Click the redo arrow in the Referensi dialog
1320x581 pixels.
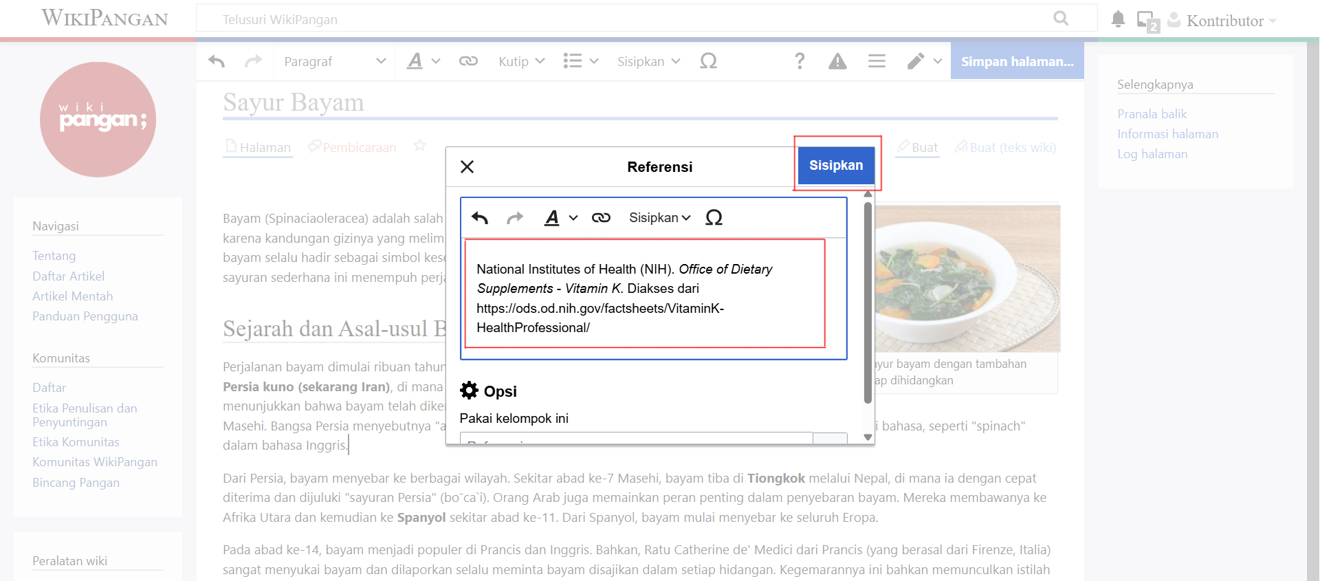pyautogui.click(x=514, y=218)
